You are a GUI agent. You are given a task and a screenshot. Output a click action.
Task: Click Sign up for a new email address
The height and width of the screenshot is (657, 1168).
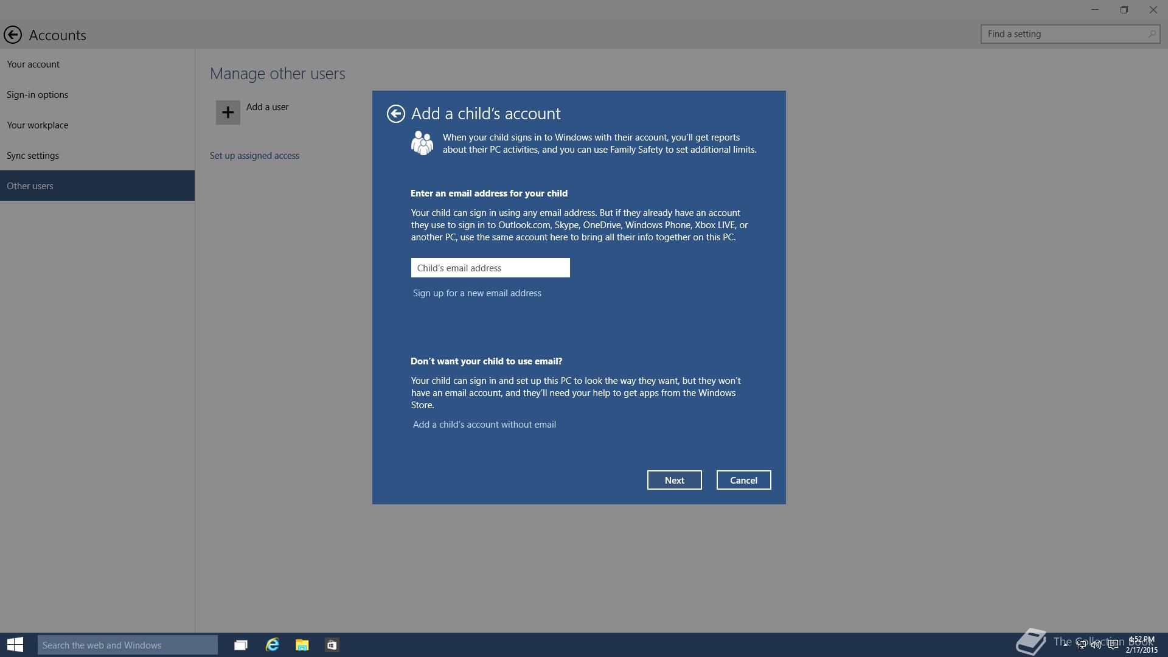(x=477, y=293)
